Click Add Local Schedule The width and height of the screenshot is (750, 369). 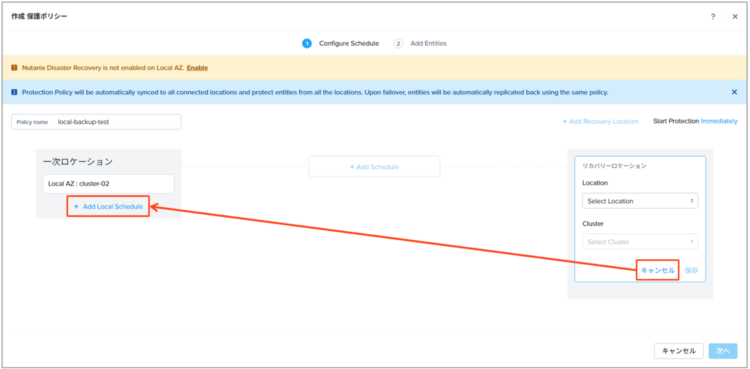108,206
